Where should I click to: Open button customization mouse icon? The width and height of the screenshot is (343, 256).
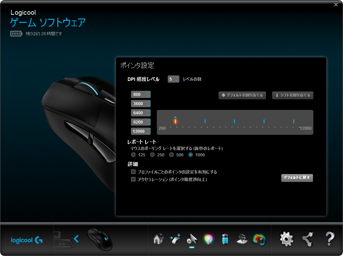[175, 239]
